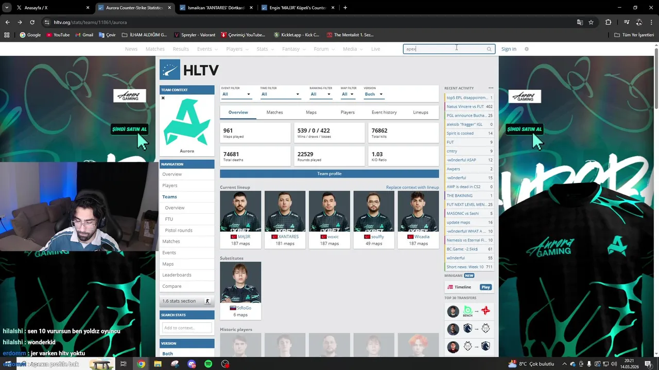Open the Map Filter dropdown

click(348, 94)
